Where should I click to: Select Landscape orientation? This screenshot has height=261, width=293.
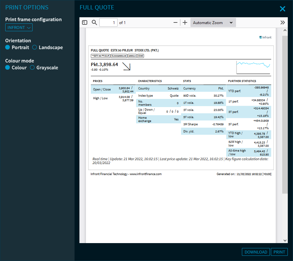click(x=35, y=48)
